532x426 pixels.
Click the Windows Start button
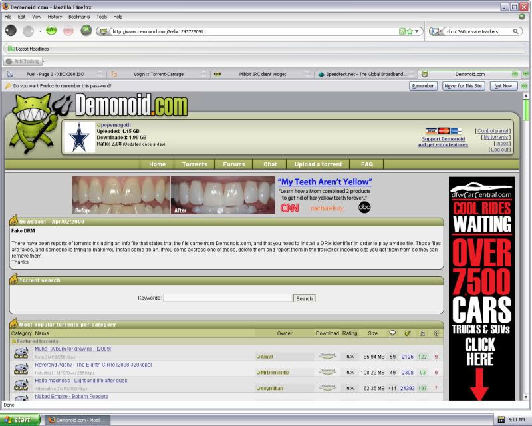(x=20, y=420)
